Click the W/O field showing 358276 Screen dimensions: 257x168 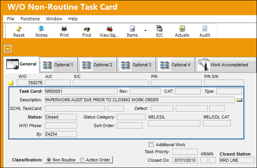(30, 83)
